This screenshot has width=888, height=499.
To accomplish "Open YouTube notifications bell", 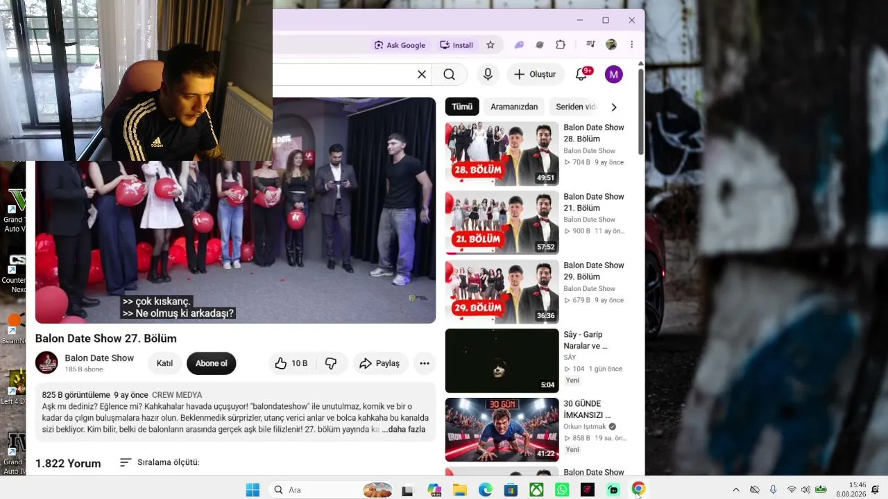I will click(581, 74).
